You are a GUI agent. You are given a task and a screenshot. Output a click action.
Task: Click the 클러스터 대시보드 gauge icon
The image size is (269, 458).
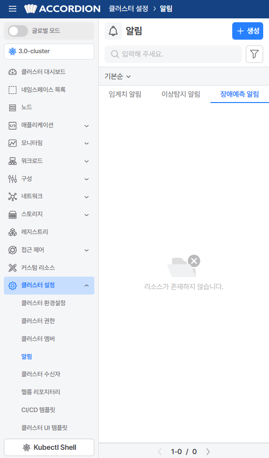click(13, 72)
